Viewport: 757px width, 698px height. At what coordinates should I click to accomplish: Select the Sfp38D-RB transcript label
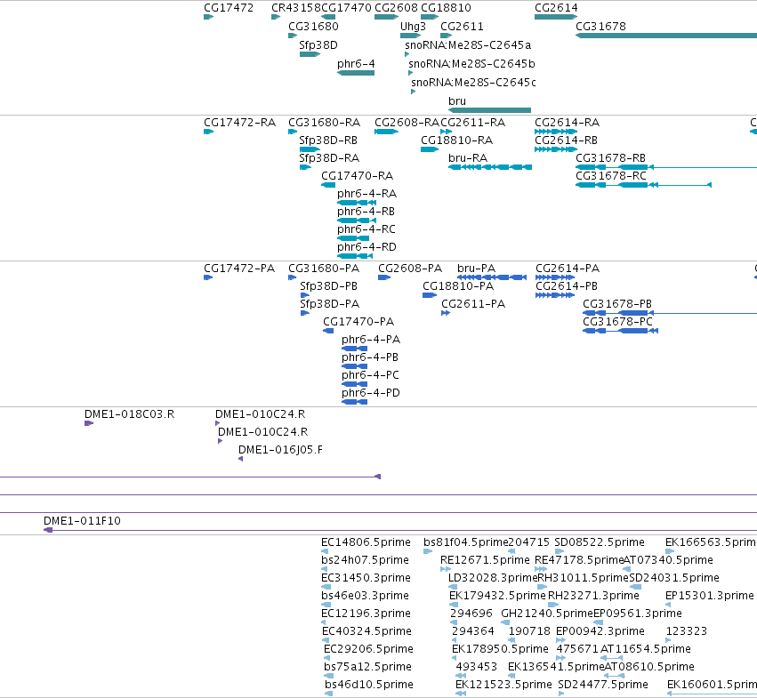(328, 140)
